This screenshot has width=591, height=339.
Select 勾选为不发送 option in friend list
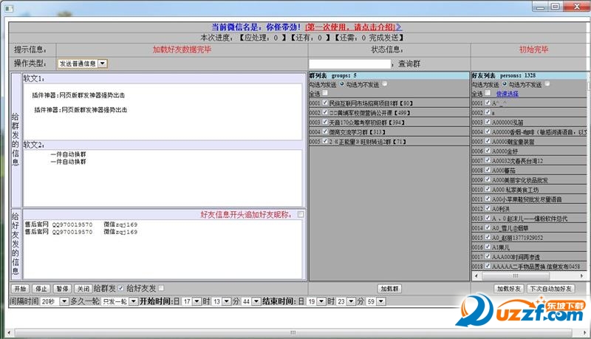click(x=547, y=84)
